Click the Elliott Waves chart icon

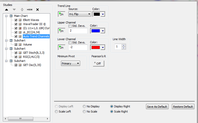[x=20, y=20]
